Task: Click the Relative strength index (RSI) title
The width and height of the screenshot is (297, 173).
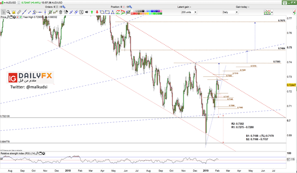Action: pyautogui.click(x=18, y=153)
